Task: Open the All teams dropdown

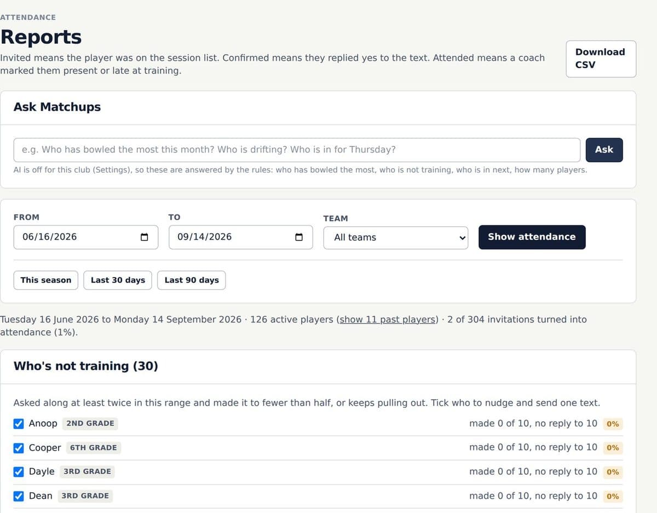Action: click(396, 238)
